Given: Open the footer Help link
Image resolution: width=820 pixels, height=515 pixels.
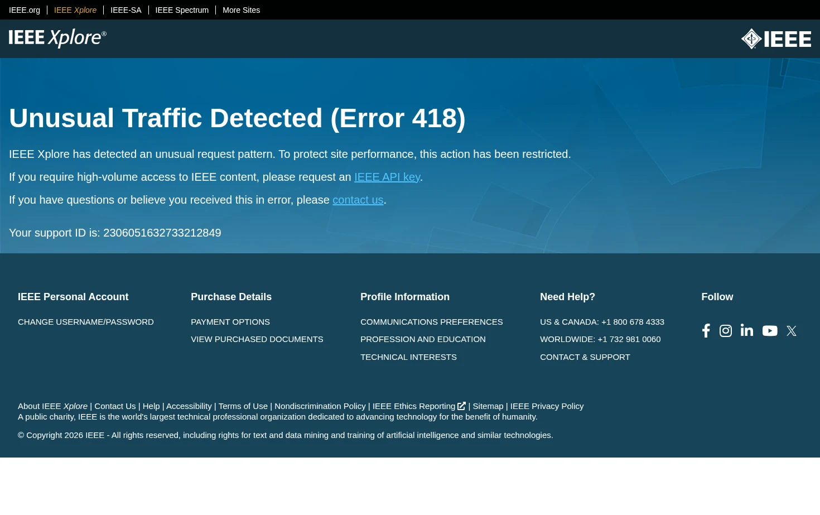Looking at the screenshot, I should pos(151,406).
